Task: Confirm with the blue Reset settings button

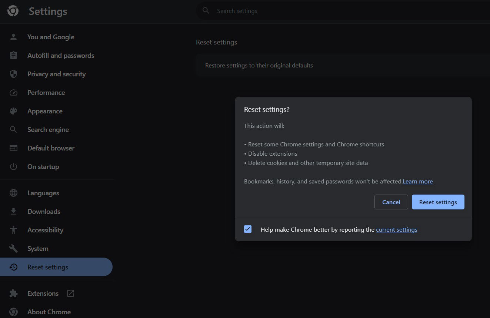Action: (438, 202)
